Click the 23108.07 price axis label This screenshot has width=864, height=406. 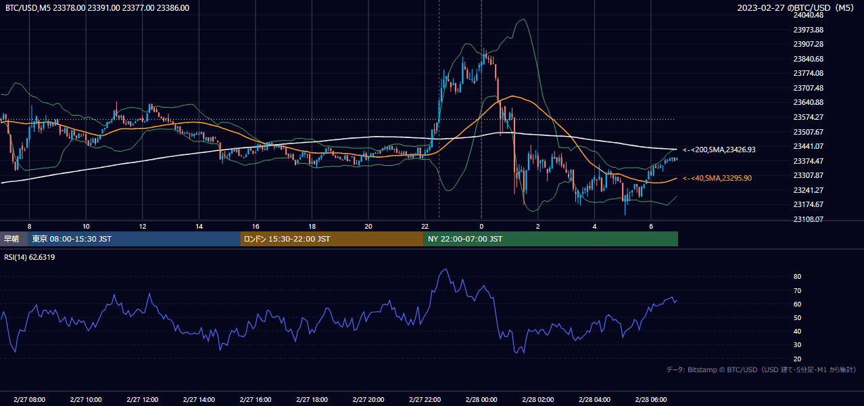coord(809,219)
